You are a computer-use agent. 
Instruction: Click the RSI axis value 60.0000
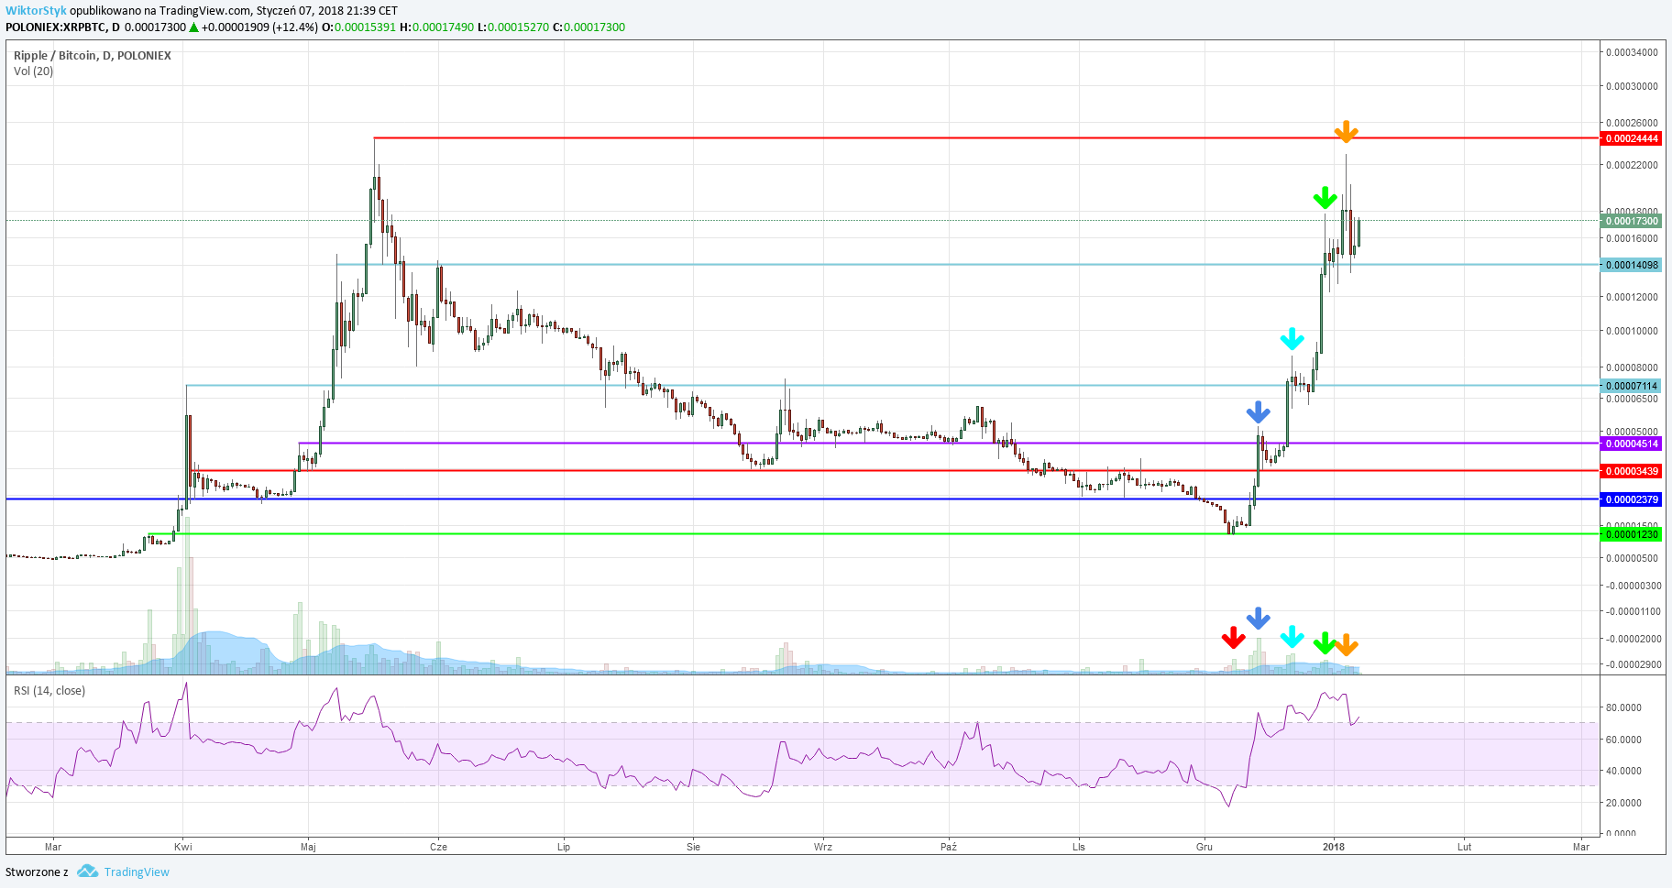[x=1623, y=740]
